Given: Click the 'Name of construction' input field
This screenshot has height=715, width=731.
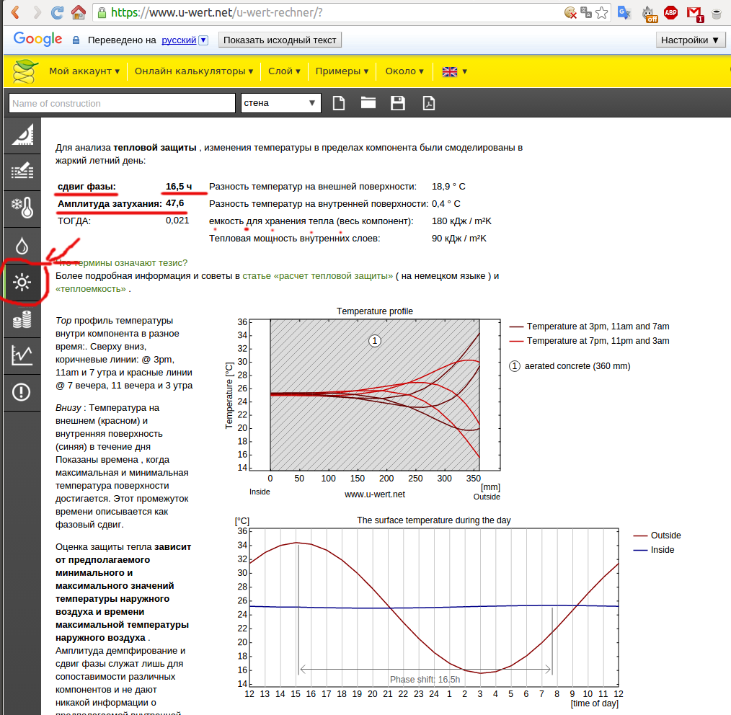Looking at the screenshot, I should 123,103.
